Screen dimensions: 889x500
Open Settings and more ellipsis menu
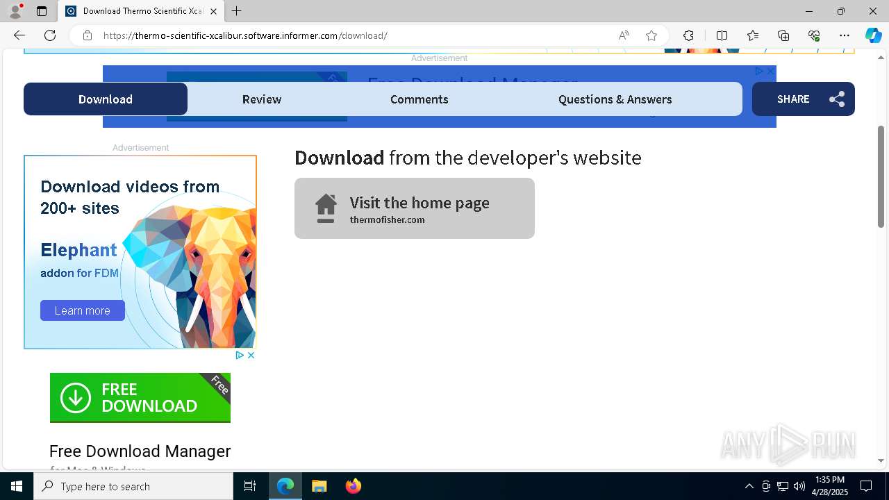point(845,35)
